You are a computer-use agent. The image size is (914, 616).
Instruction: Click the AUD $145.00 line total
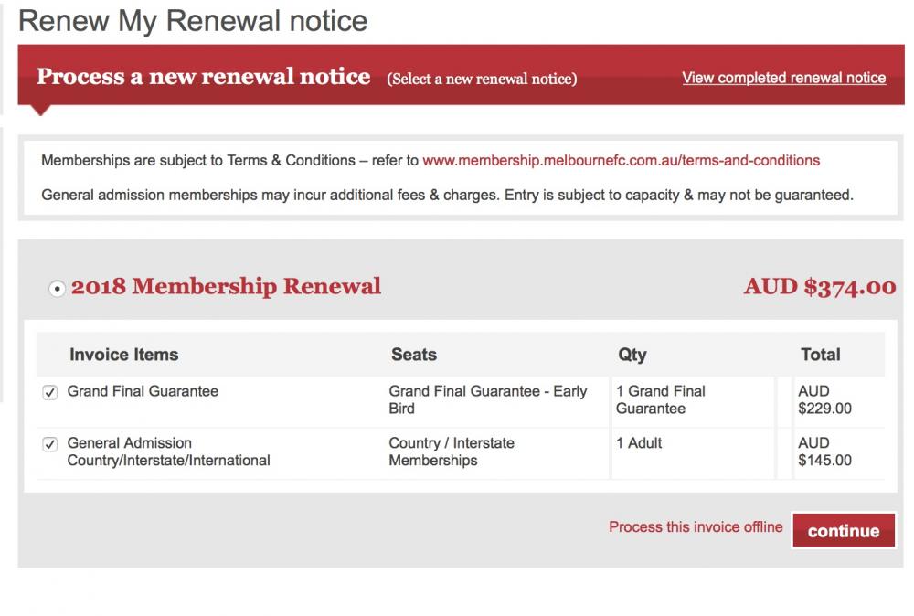824,451
